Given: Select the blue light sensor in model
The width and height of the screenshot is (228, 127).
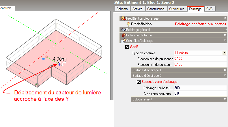Looking at the screenshot, I should click(43, 59).
